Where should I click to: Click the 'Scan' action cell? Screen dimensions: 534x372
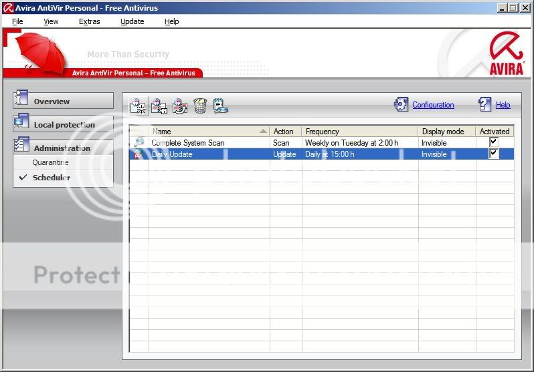[x=281, y=143]
